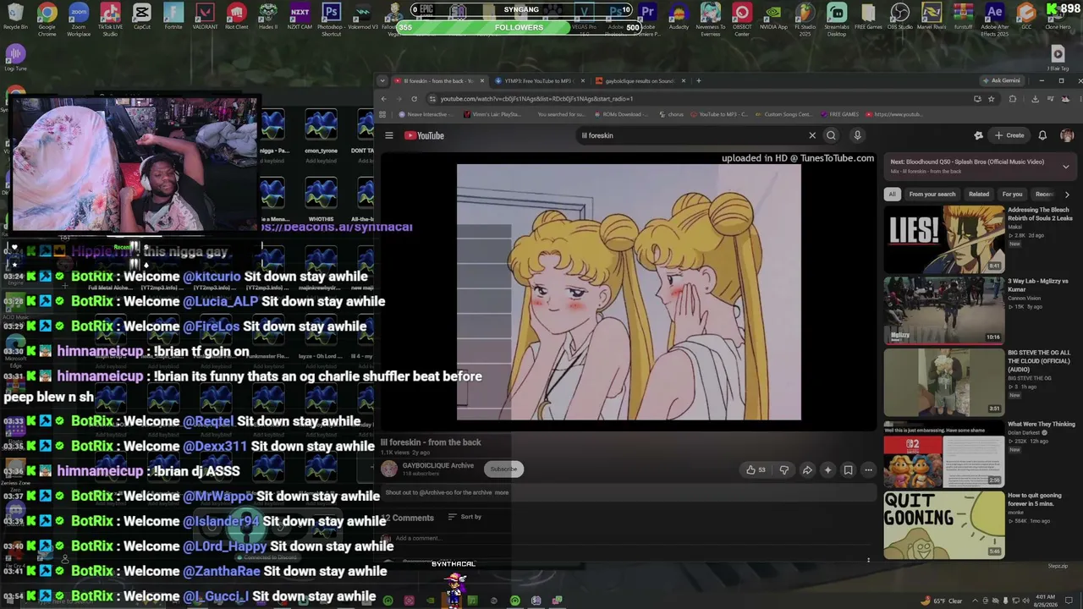Open Adobe After Effects 2025 icon
Screen dimensions: 1083x609
click(x=995, y=19)
